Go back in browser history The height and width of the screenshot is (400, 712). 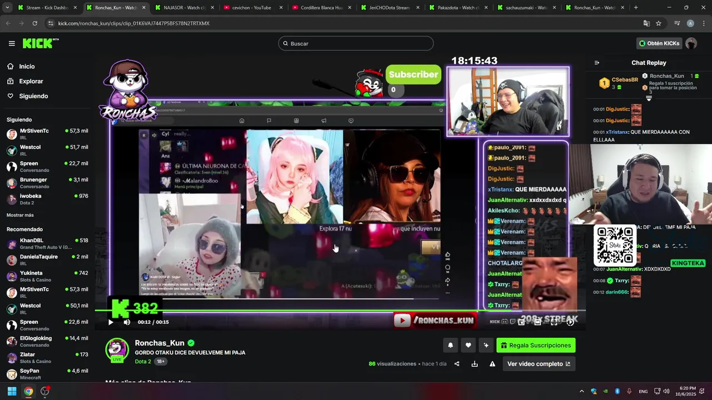click(x=8, y=23)
